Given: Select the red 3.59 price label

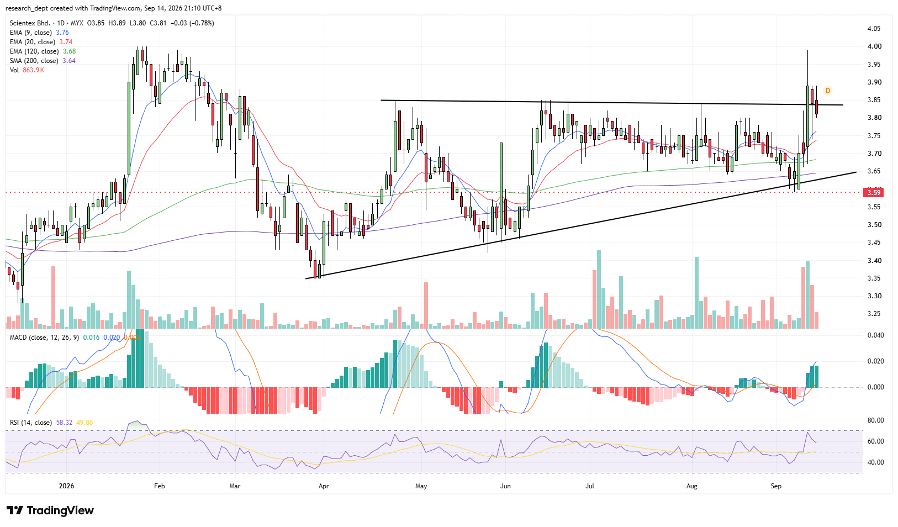Looking at the screenshot, I should (x=874, y=192).
